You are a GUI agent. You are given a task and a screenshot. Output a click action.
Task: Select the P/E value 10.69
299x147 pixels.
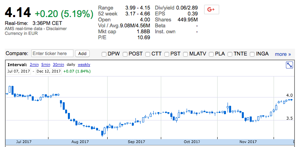coord(144,38)
